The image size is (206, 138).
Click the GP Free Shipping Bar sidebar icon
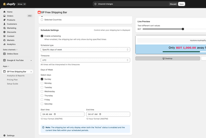tap(4, 72)
